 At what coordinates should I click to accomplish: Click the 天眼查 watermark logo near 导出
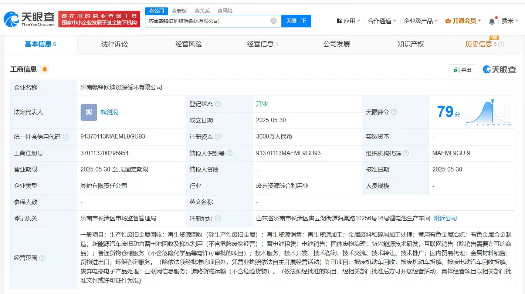[499, 70]
